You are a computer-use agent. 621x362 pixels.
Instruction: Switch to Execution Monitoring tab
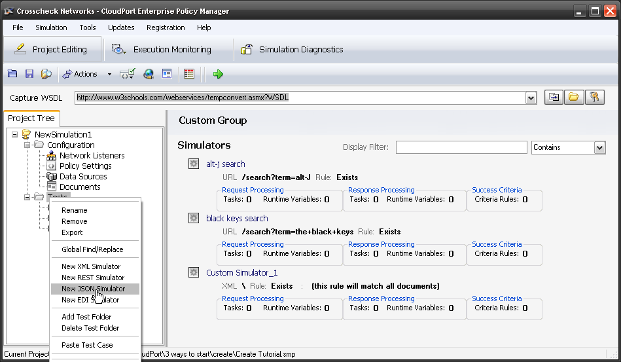click(x=168, y=50)
